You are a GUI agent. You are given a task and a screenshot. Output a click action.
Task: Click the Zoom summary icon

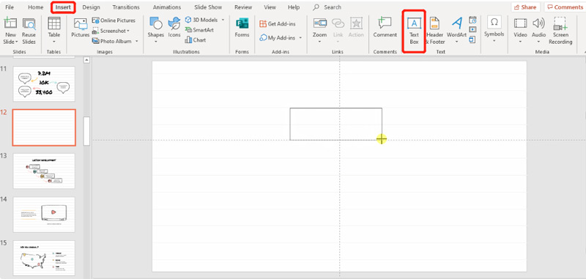coord(320,23)
